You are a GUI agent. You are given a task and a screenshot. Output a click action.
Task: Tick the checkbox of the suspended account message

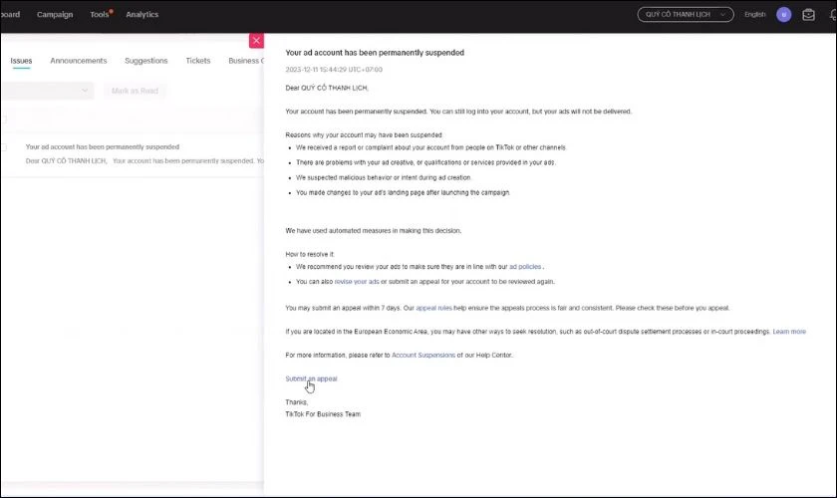pyautogui.click(x=4, y=147)
